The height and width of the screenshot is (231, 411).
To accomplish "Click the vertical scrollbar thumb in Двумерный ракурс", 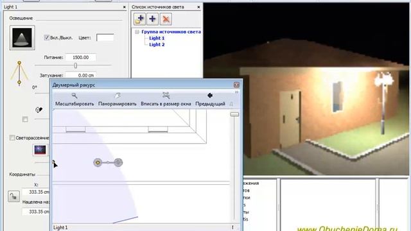I will click(234, 114).
